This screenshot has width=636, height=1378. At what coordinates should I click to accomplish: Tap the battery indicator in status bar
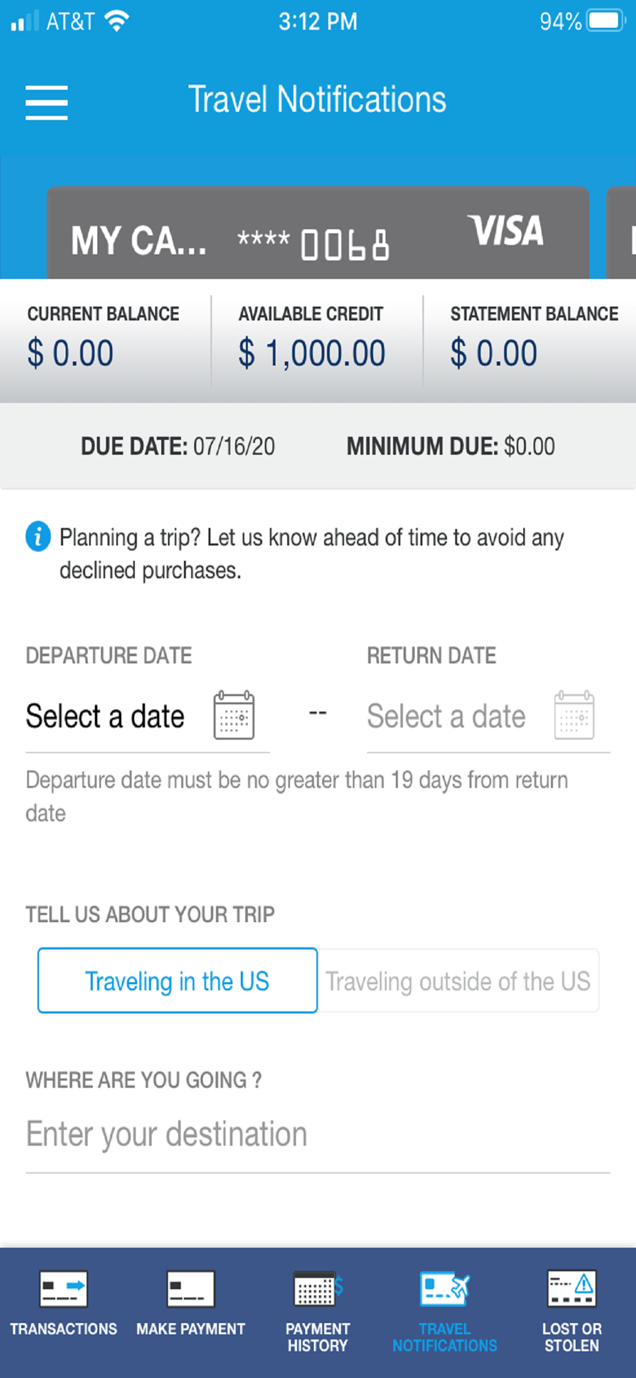605,21
